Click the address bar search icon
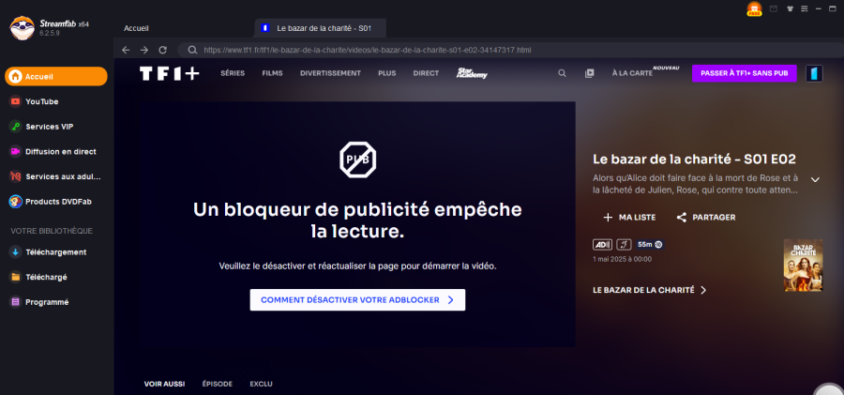 (x=192, y=50)
